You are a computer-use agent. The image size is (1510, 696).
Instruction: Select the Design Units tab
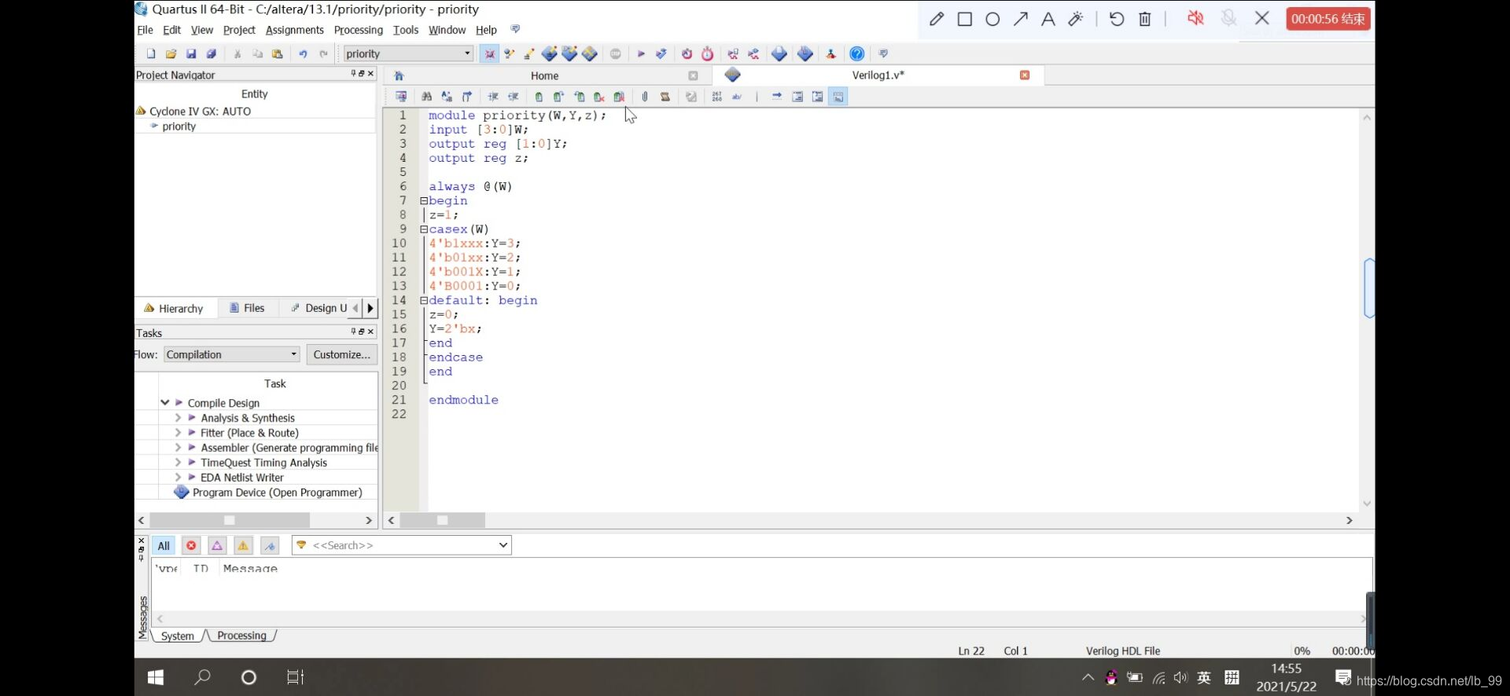click(x=319, y=308)
